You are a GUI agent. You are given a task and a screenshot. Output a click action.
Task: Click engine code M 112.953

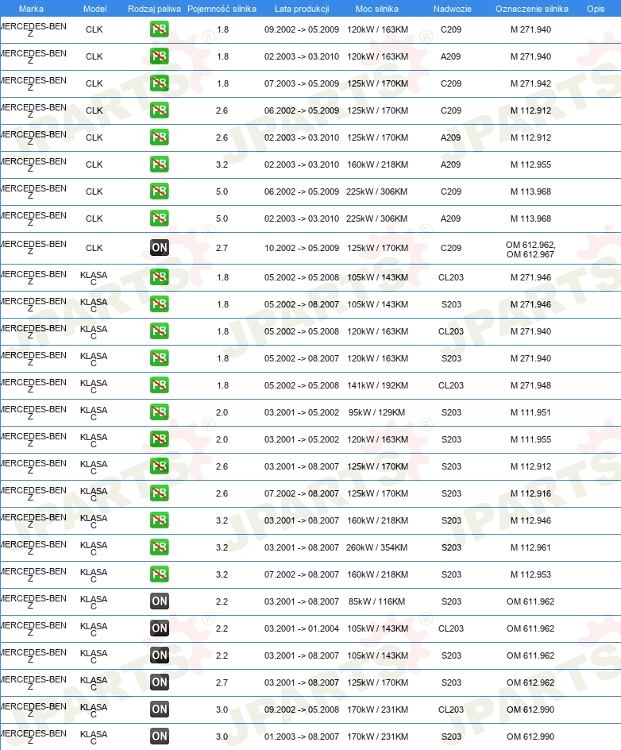click(530, 574)
